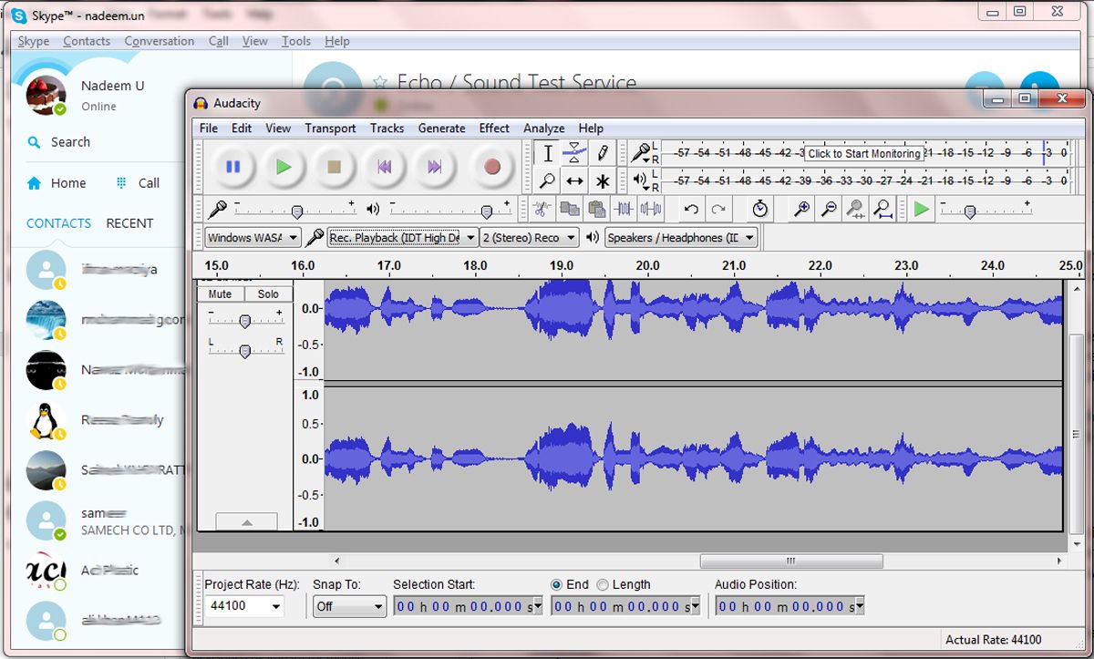Screen dimensions: 1094x659
Task: Click the Silence Audio toolbar icon
Action: 650,210
